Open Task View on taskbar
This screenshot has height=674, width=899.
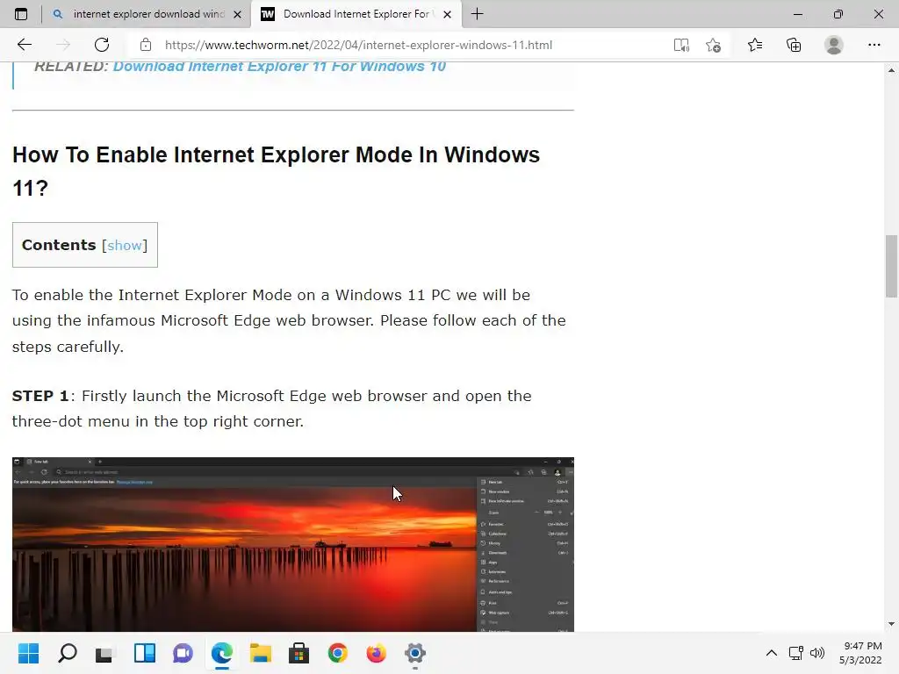tap(105, 653)
